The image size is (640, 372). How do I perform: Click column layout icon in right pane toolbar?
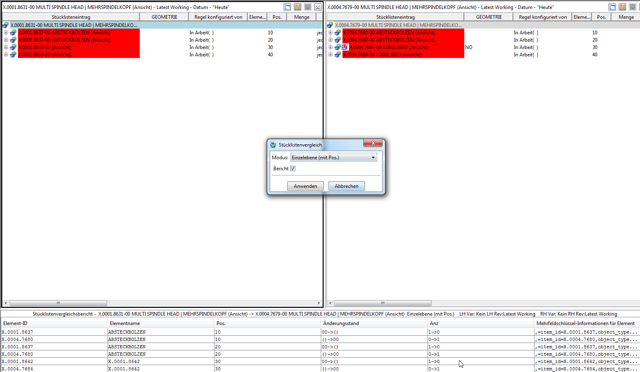tap(622, 7)
